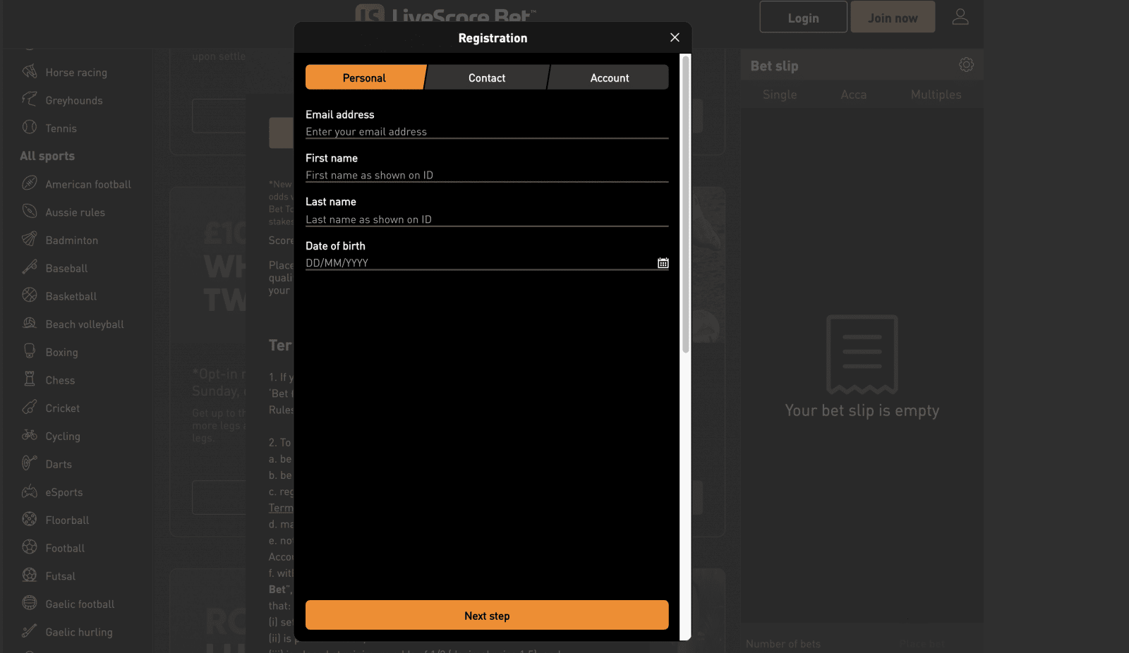Focus the First name field
The image size is (1129, 653).
click(x=487, y=176)
